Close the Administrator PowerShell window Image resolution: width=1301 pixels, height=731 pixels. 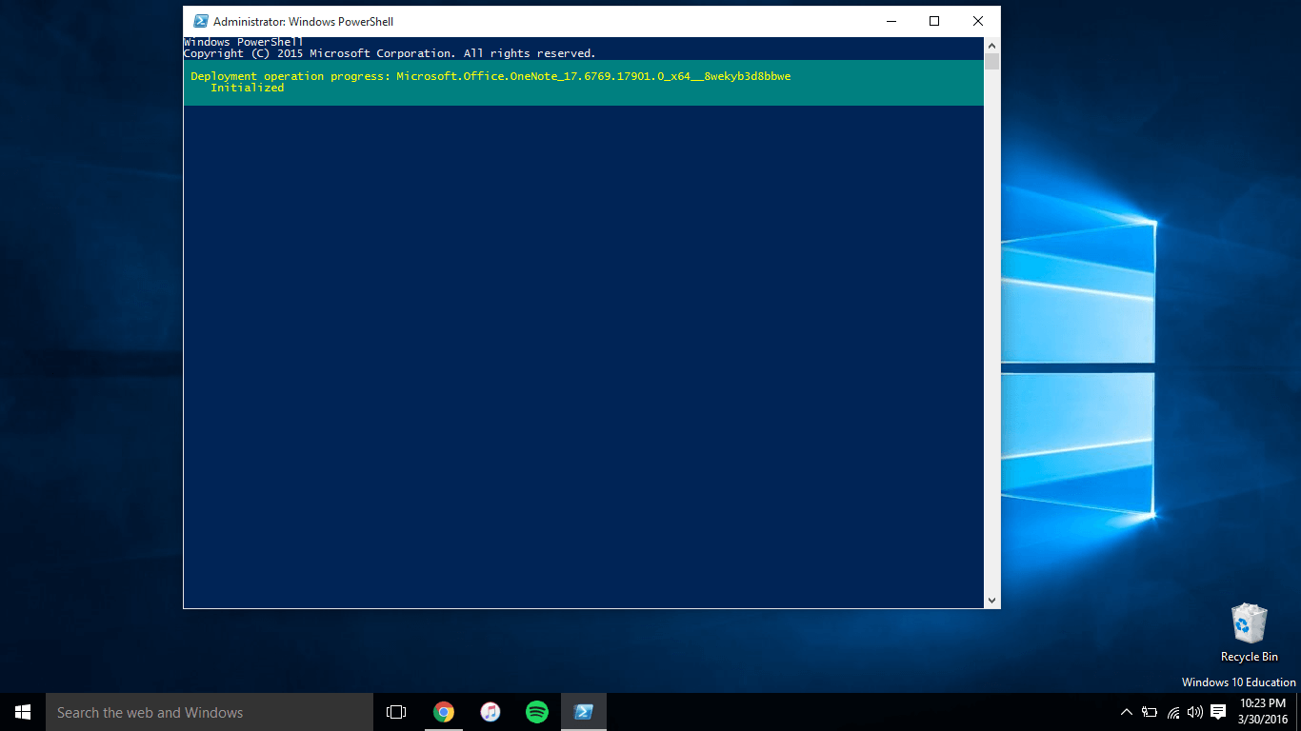tap(978, 21)
